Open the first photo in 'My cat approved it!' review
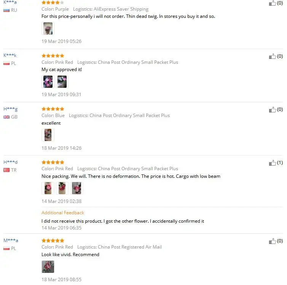The height and width of the screenshot is (285, 287). click(48, 82)
